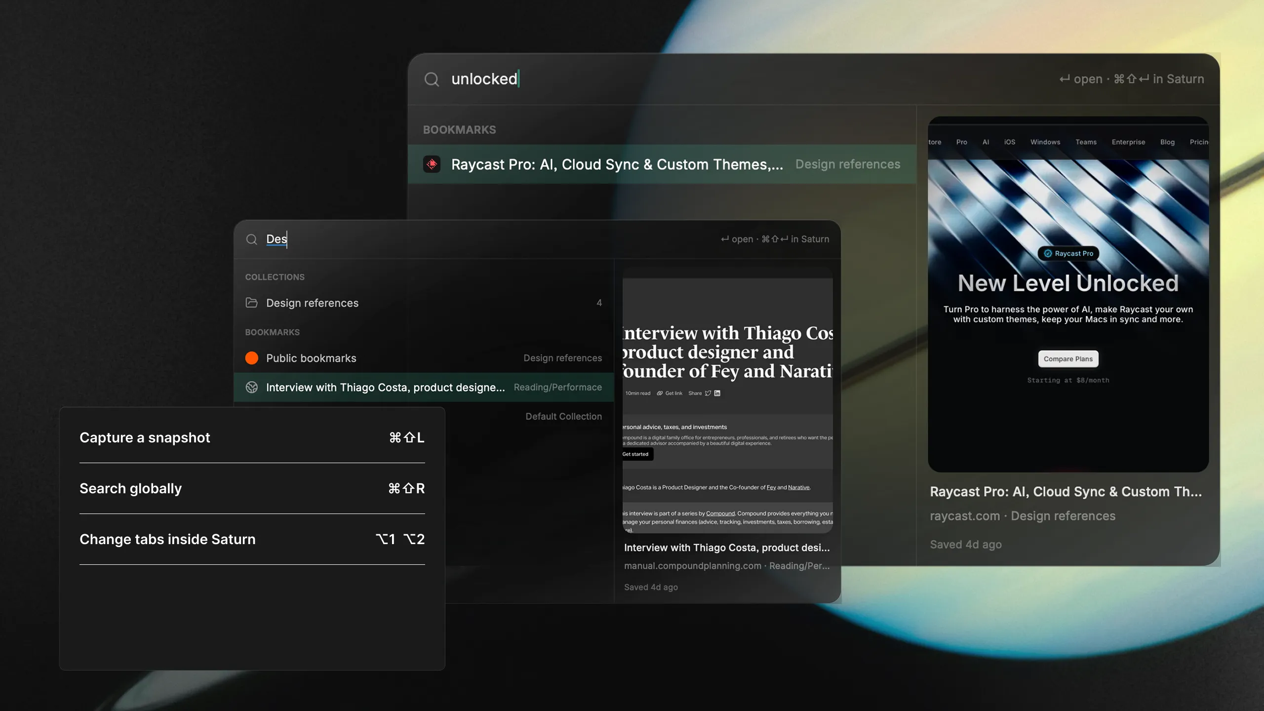
Task: Click the search magnifier in 'Des' window
Action: 252,239
